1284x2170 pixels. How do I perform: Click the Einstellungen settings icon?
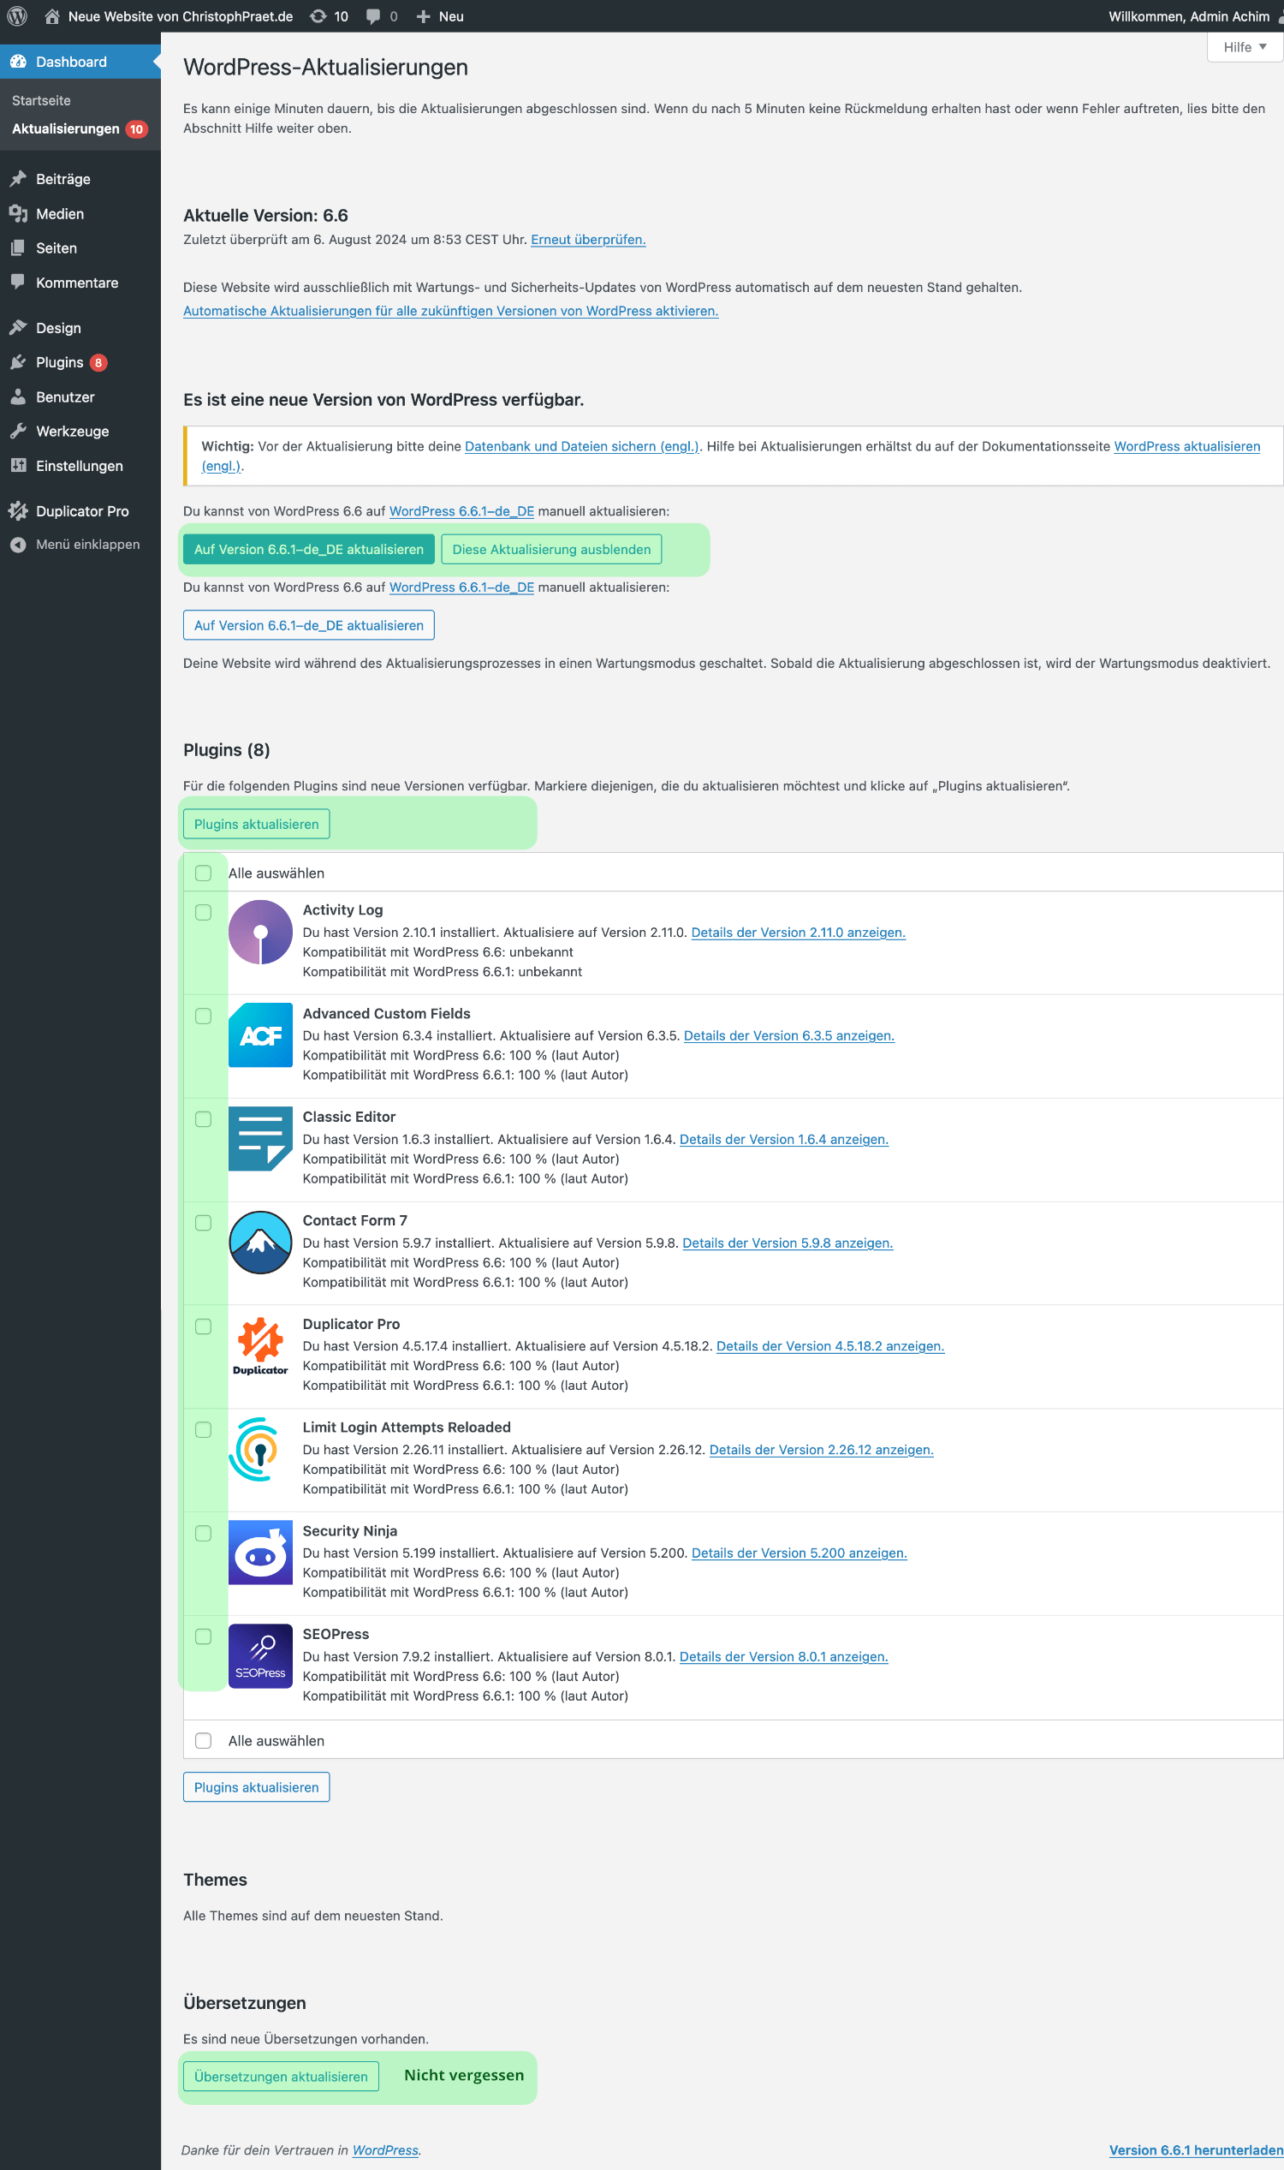[18, 466]
